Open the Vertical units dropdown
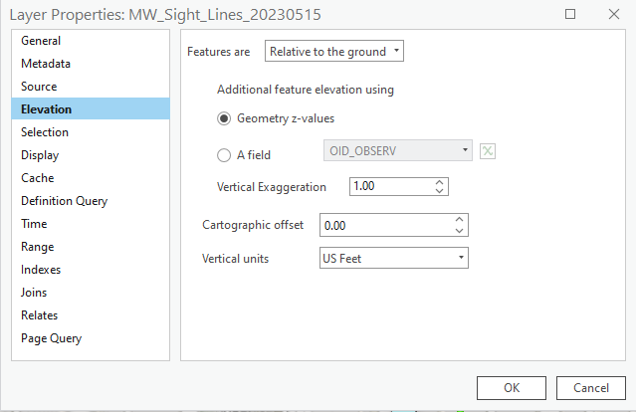The height and width of the screenshot is (412, 636). click(x=393, y=258)
